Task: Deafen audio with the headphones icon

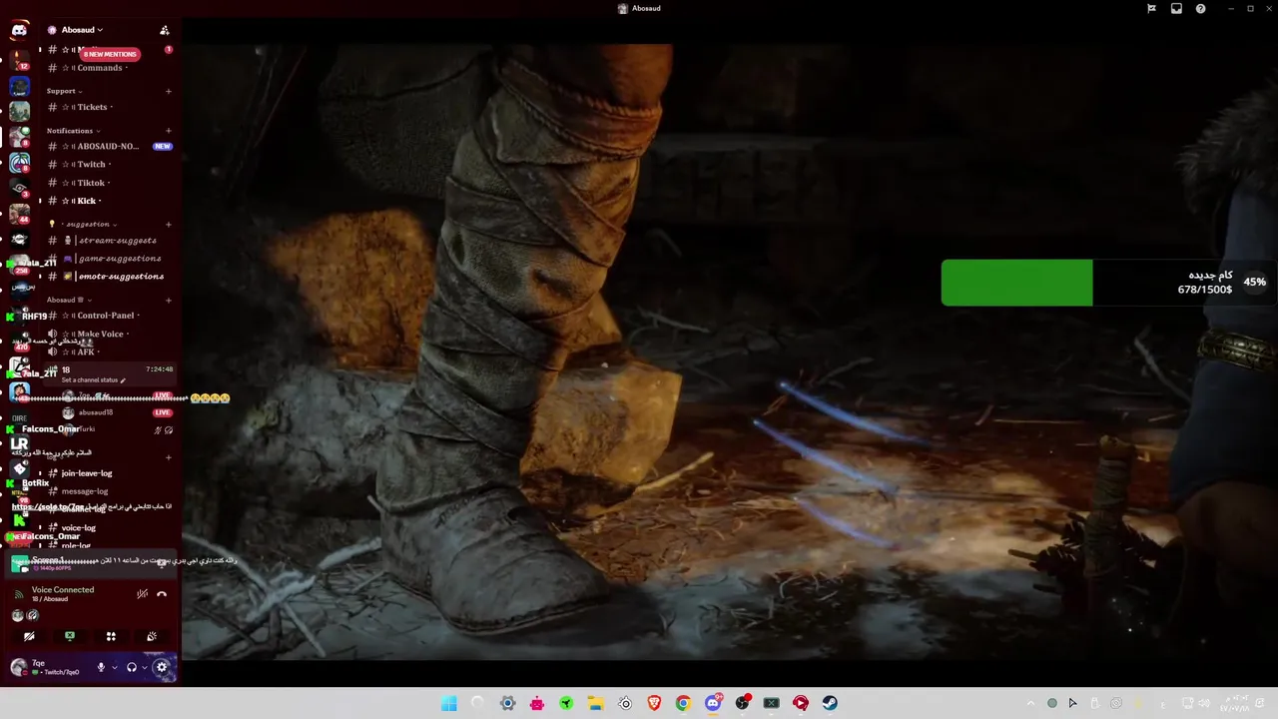Action: pos(132,667)
